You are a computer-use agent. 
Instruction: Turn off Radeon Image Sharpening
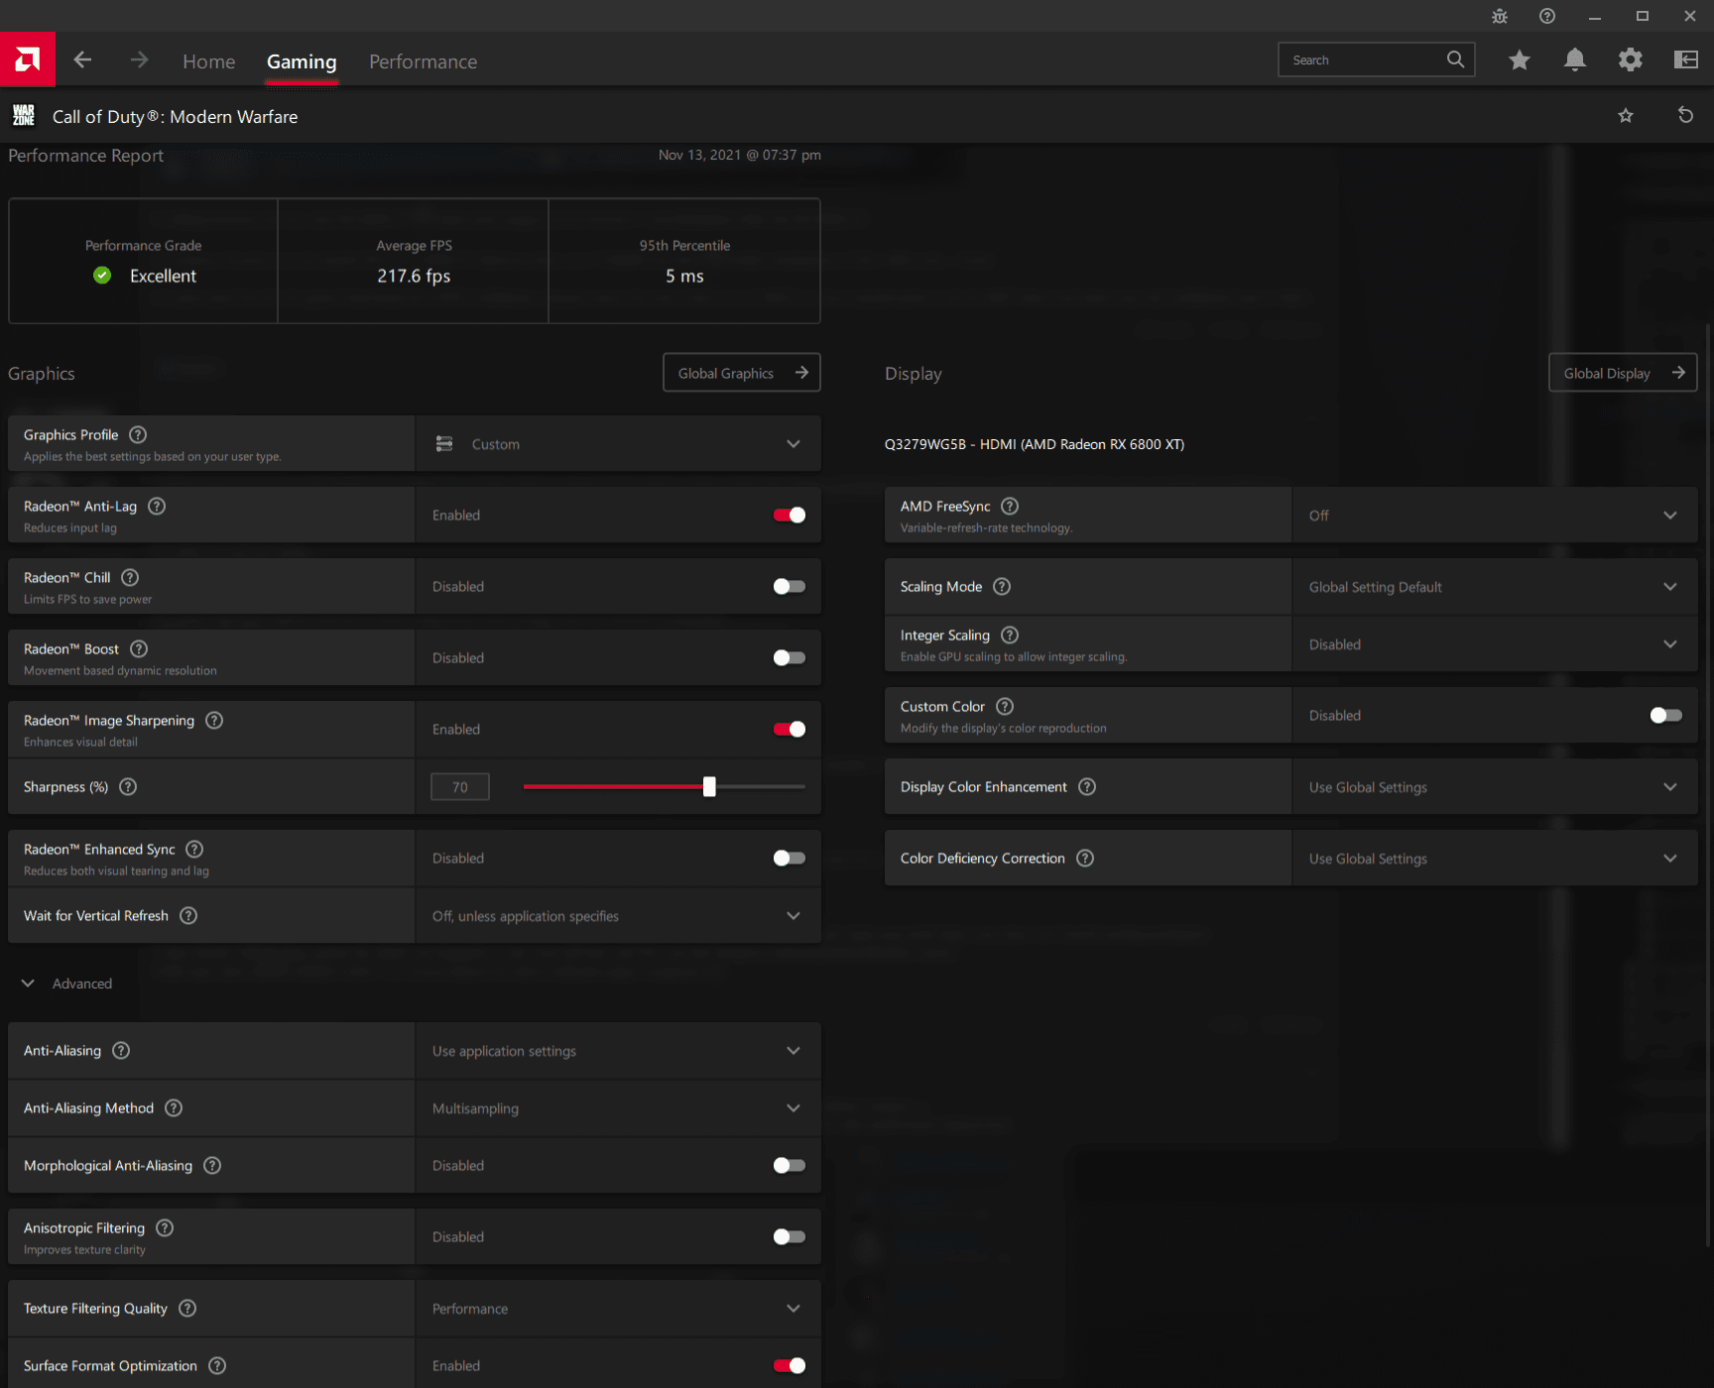coord(790,729)
